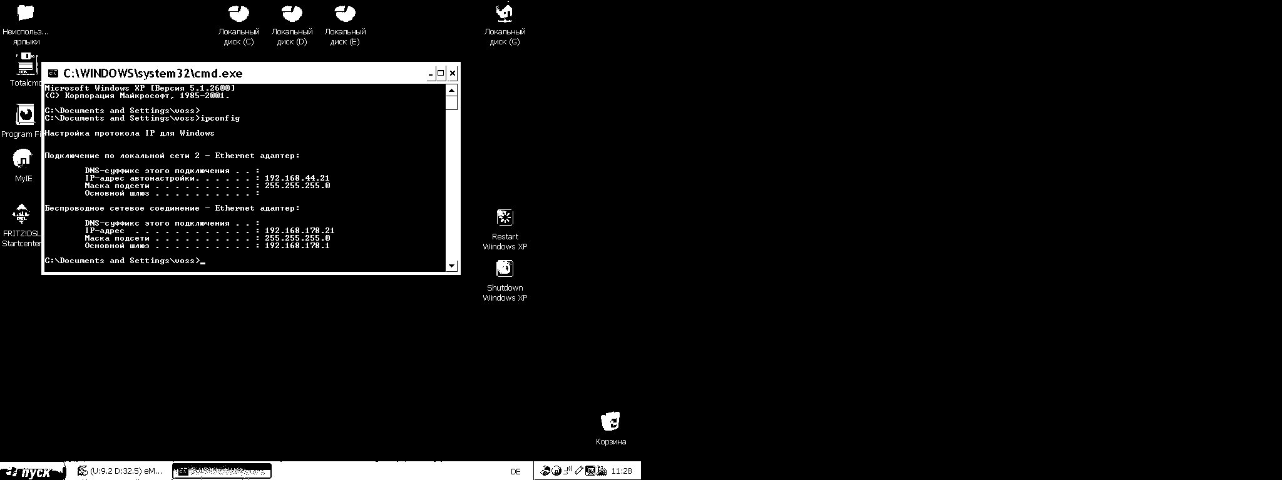
Task: Select the cmd.exe taskbar button
Action: tap(222, 471)
